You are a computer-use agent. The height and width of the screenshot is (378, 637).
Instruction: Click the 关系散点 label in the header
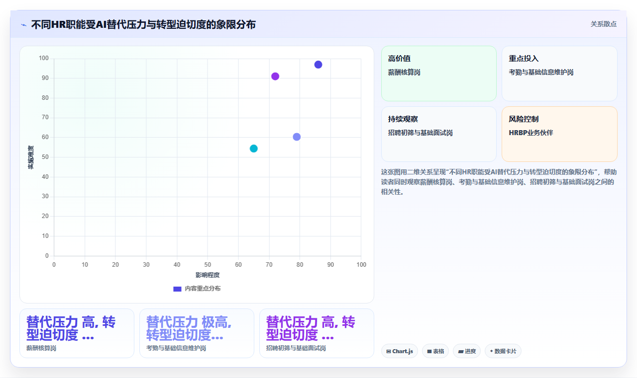[x=604, y=24]
